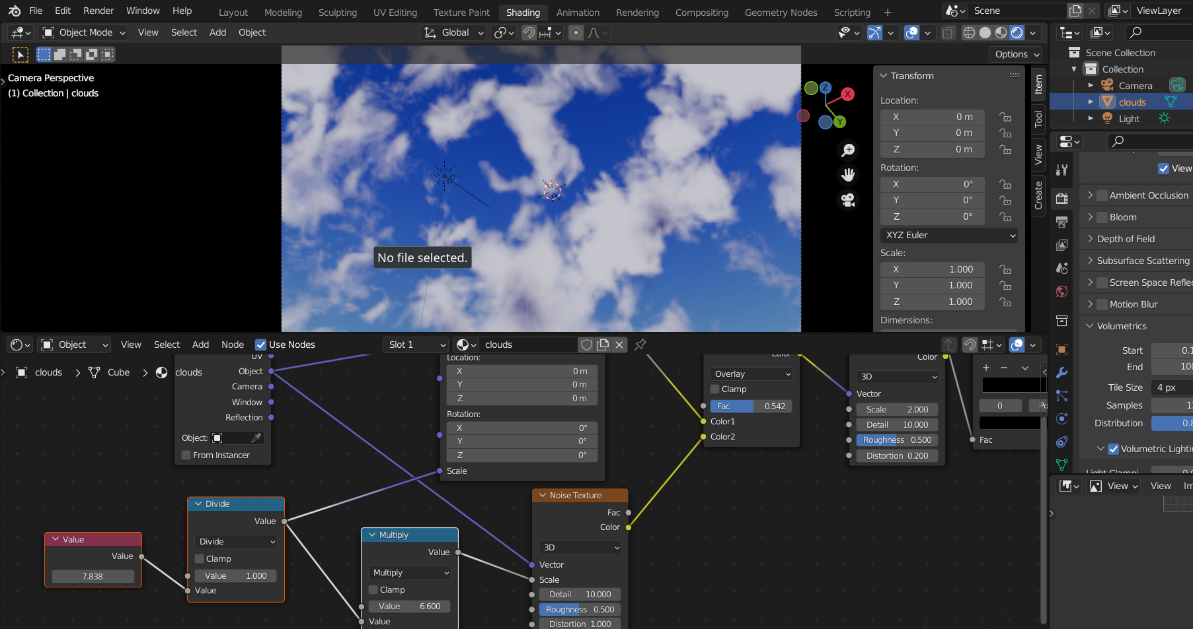The image size is (1193, 629).
Task: Pin the node editor material
Action: [x=640, y=345]
